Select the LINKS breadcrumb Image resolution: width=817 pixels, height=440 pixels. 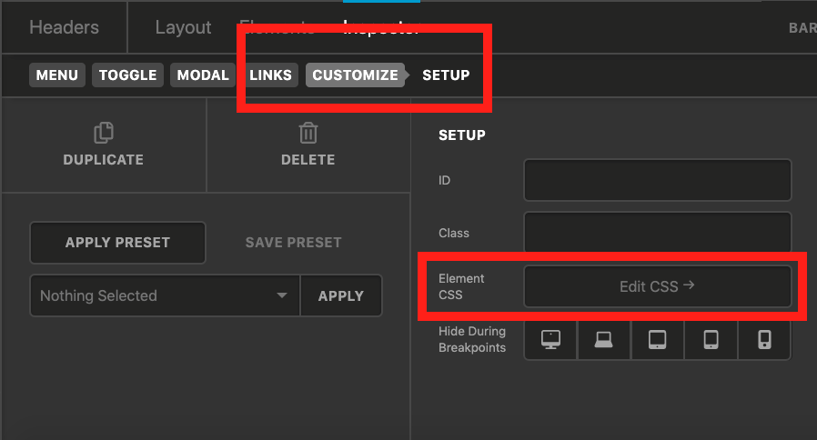[x=270, y=75]
